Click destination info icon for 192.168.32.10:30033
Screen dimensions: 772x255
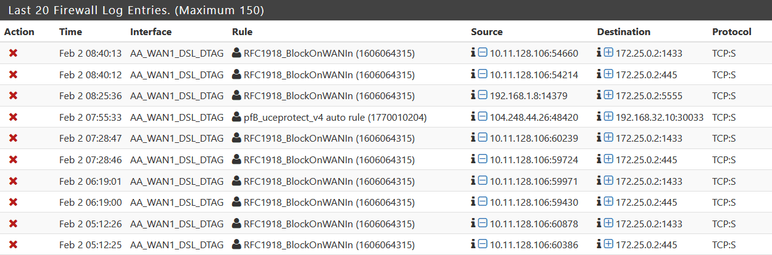(x=599, y=117)
